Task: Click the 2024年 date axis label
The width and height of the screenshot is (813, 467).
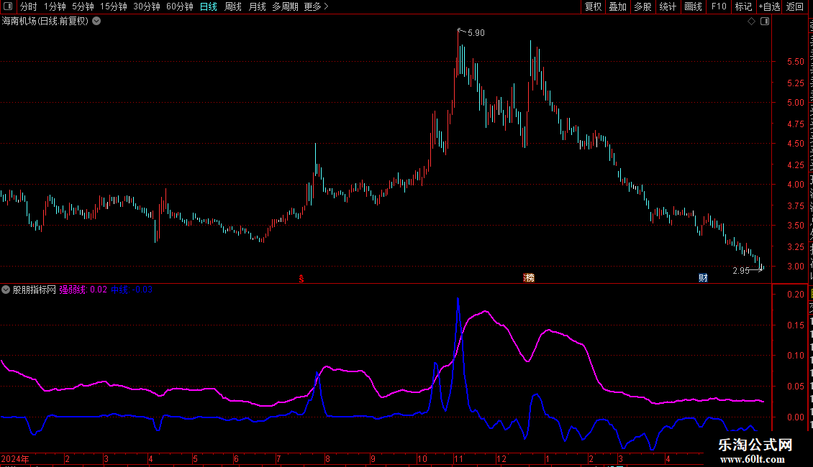Action: (15, 458)
